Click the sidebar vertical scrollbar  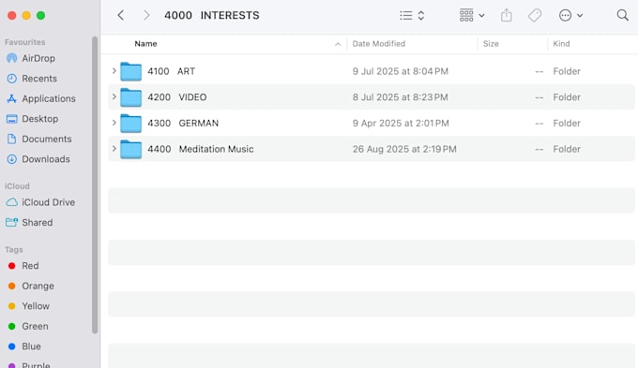[95, 184]
